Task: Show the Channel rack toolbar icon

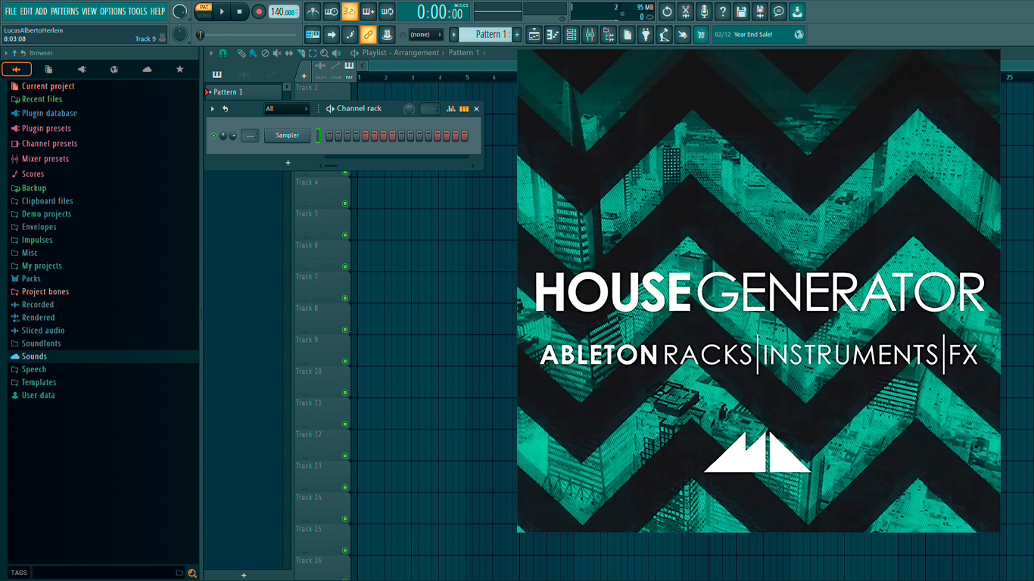Action: pyautogui.click(x=572, y=34)
